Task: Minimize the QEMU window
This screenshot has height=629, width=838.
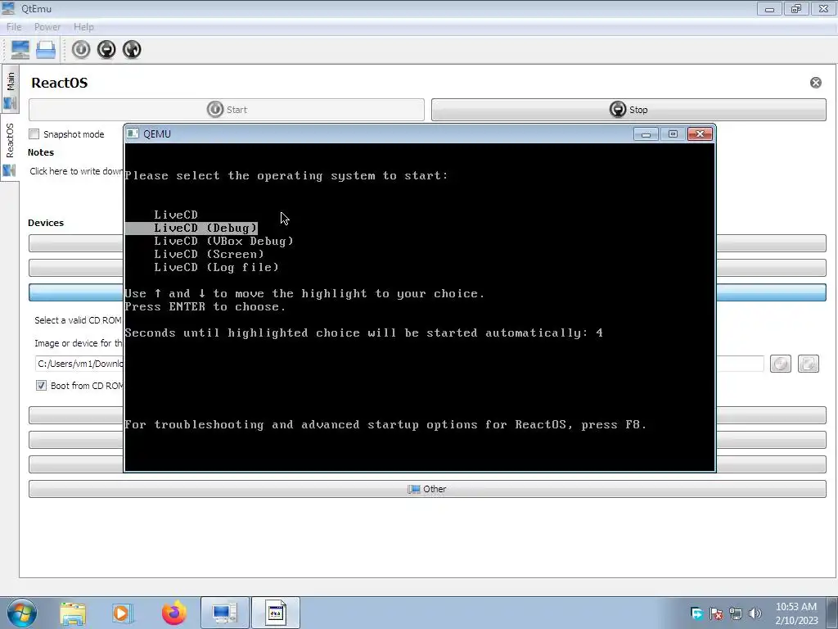Action: coord(646,133)
